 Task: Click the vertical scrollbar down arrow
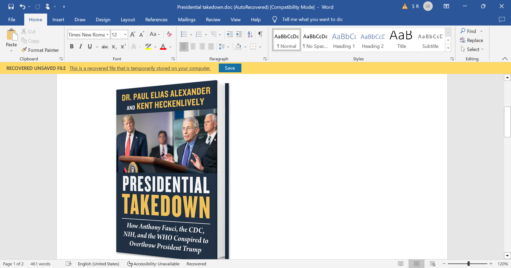tap(507, 256)
